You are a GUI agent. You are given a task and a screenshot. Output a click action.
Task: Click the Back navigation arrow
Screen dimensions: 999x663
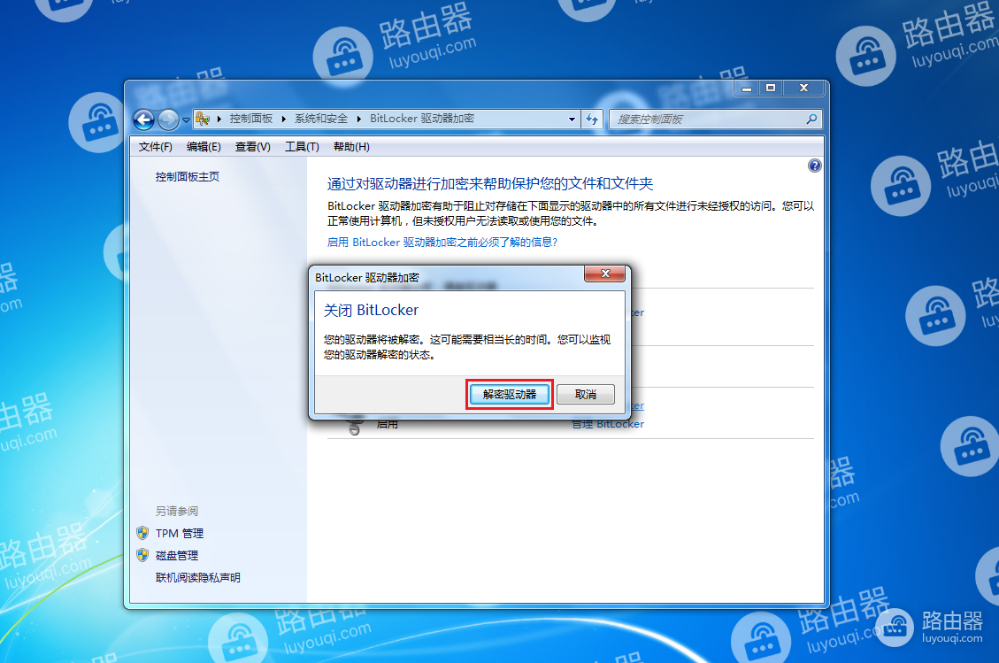tap(143, 119)
